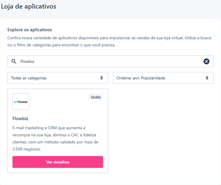Click the sort dropdown arrows icon
The image size is (221, 185).
[x=207, y=78]
